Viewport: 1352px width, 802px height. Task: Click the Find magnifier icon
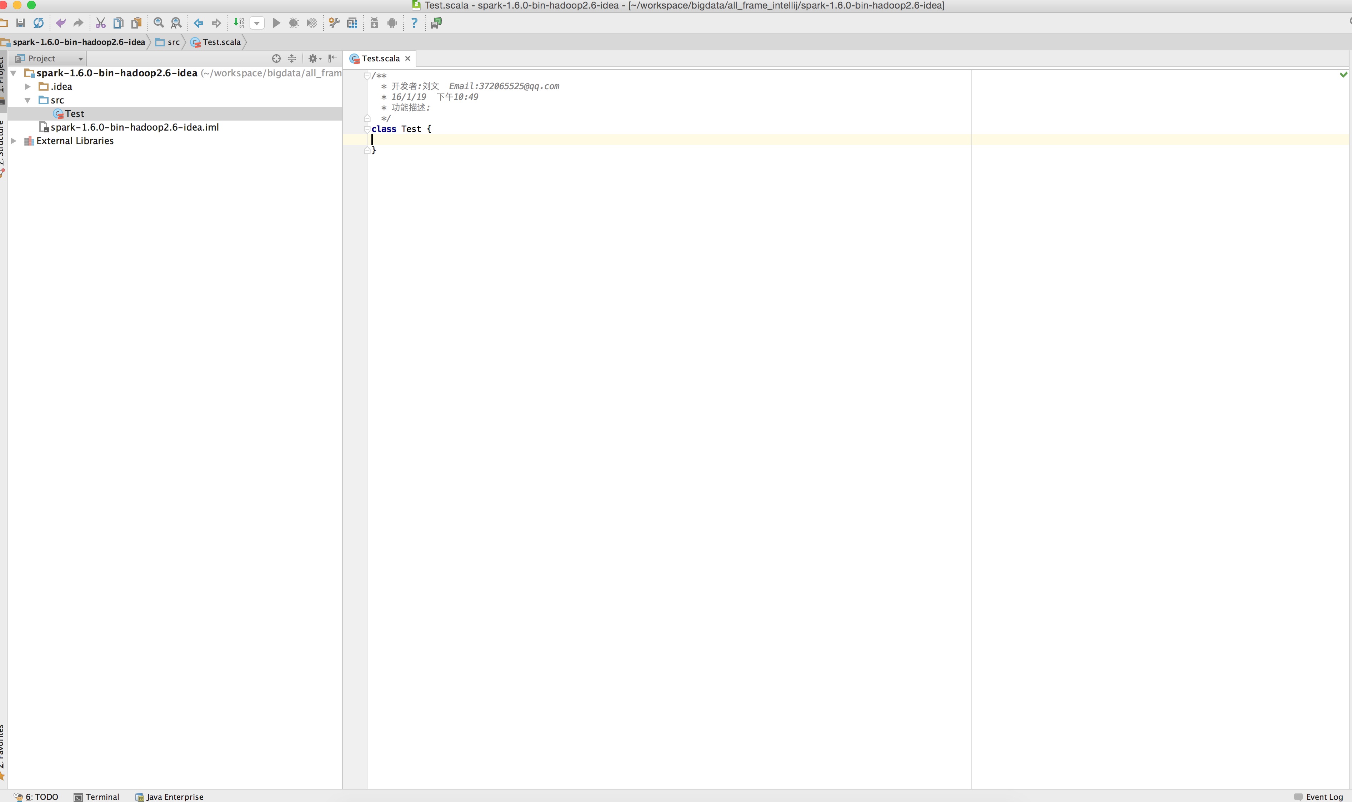click(159, 23)
